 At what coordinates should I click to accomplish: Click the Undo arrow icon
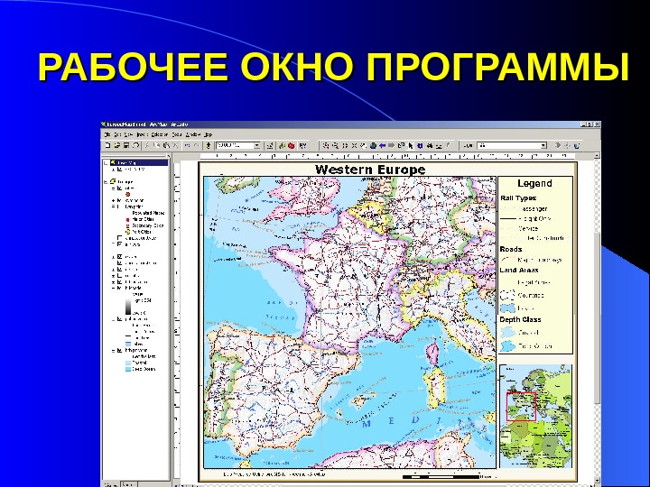click(x=187, y=145)
